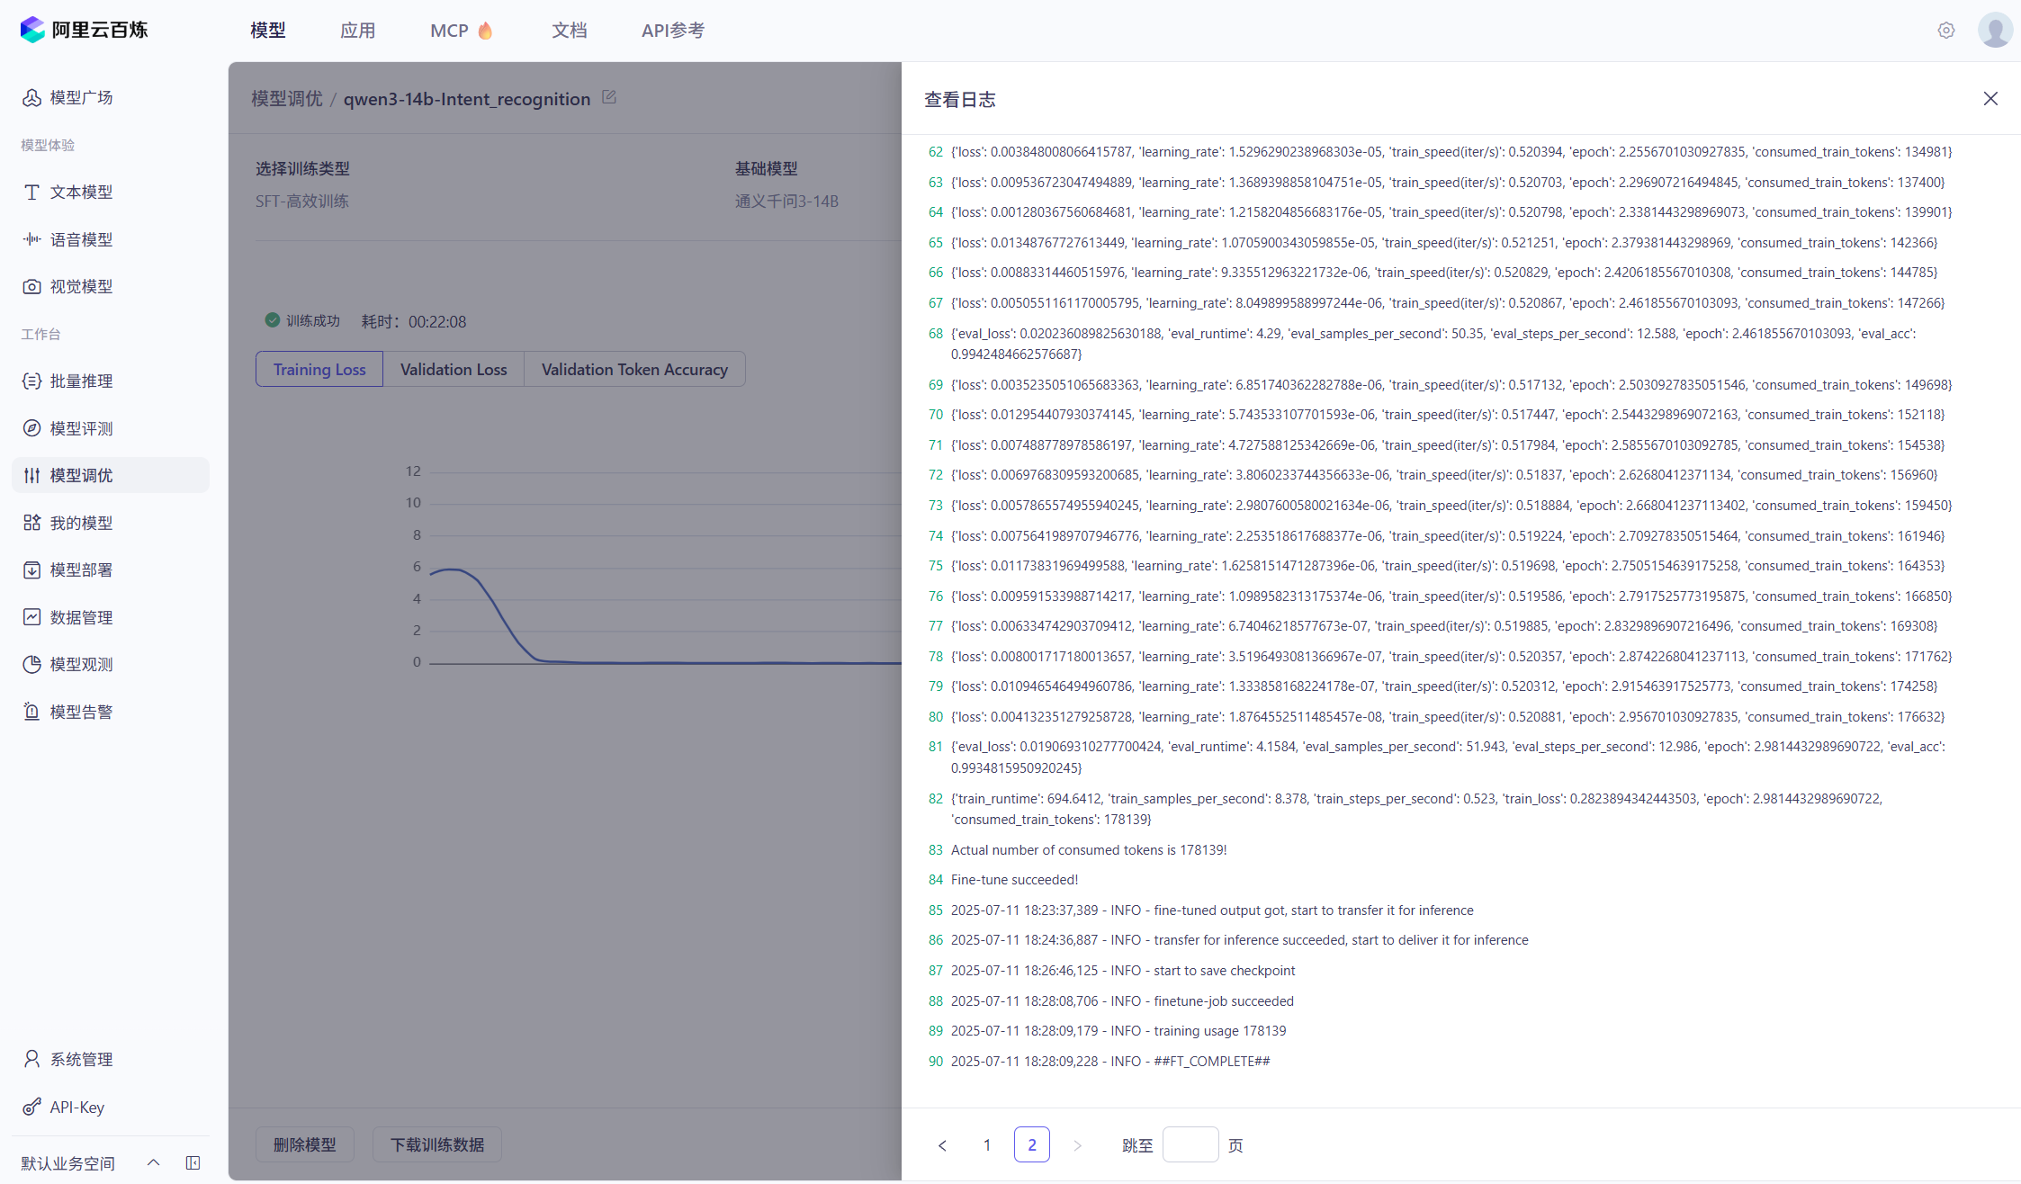Open 视觉模型 sidebar item

coord(81,286)
